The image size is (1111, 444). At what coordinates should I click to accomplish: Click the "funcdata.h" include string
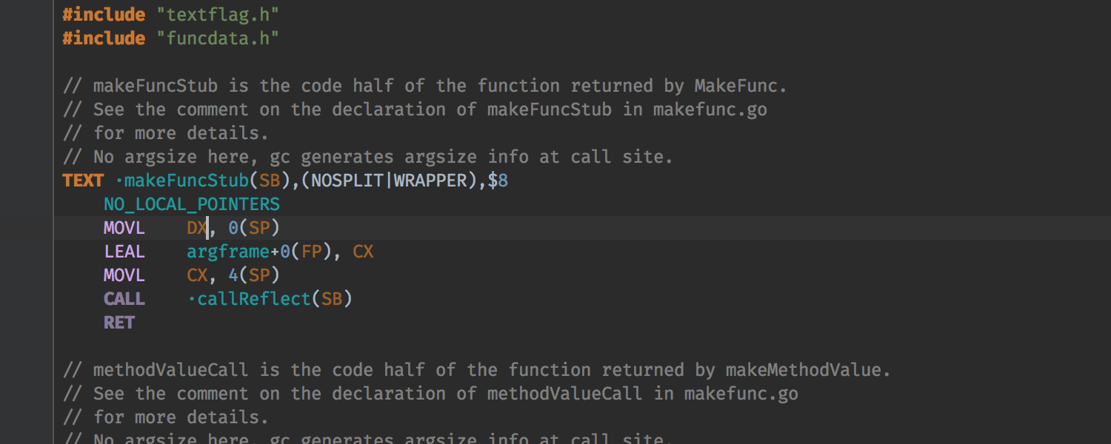[x=217, y=38]
